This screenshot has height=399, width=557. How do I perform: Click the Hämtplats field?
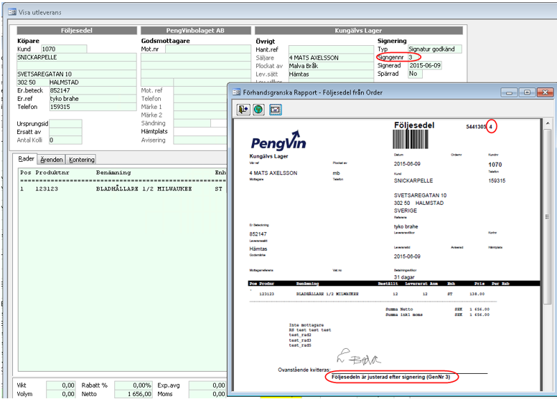coord(200,131)
